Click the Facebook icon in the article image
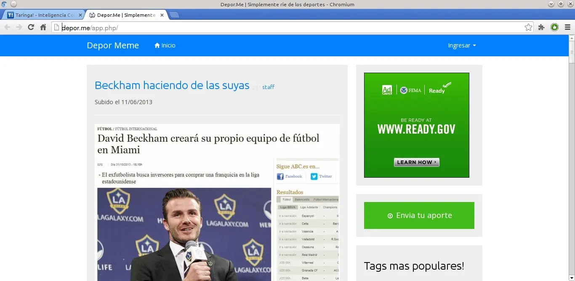 coord(280,176)
